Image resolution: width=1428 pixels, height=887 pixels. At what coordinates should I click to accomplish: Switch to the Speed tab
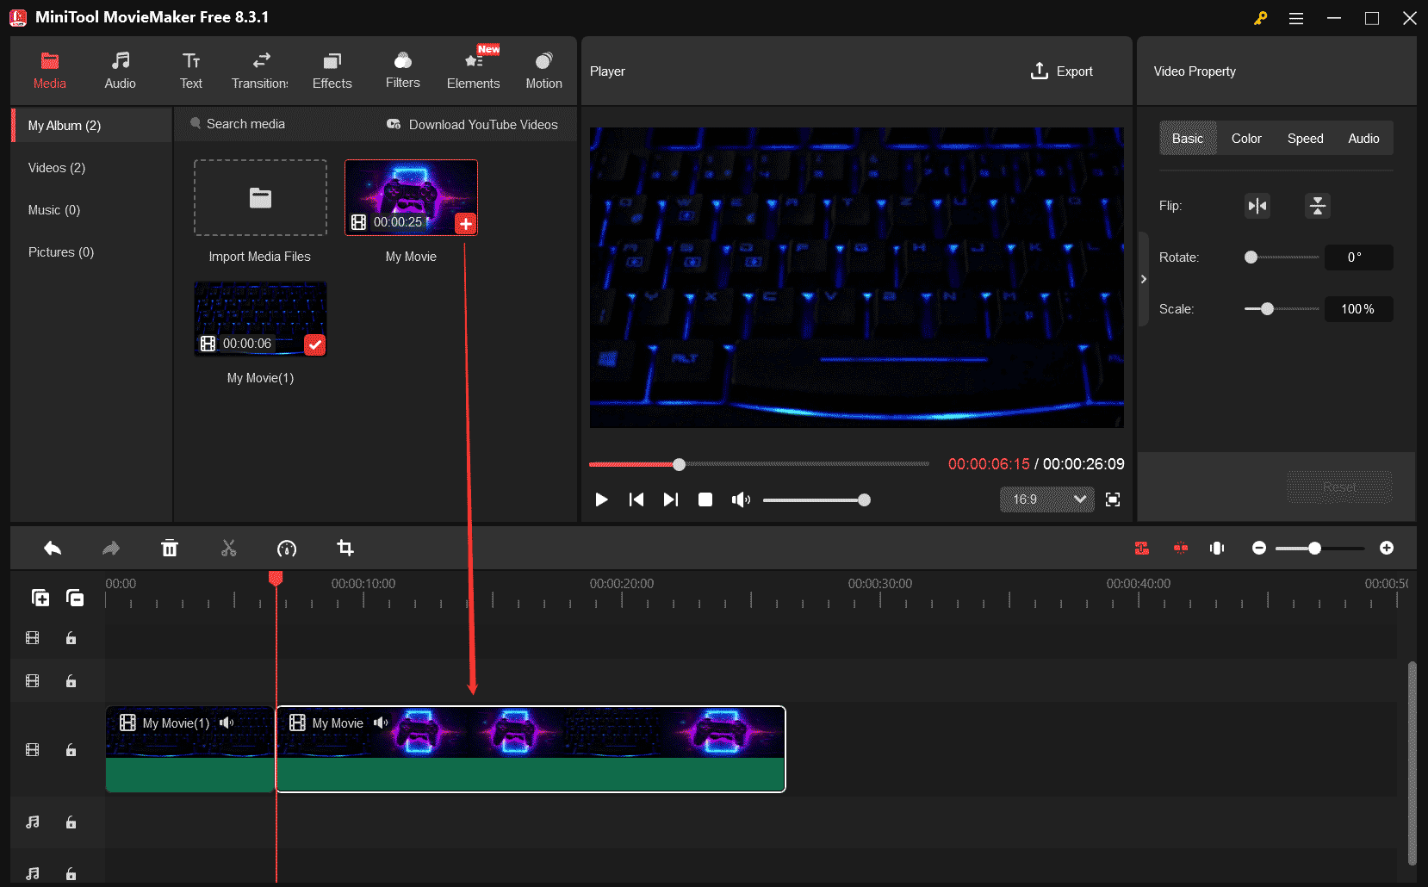1305,138
